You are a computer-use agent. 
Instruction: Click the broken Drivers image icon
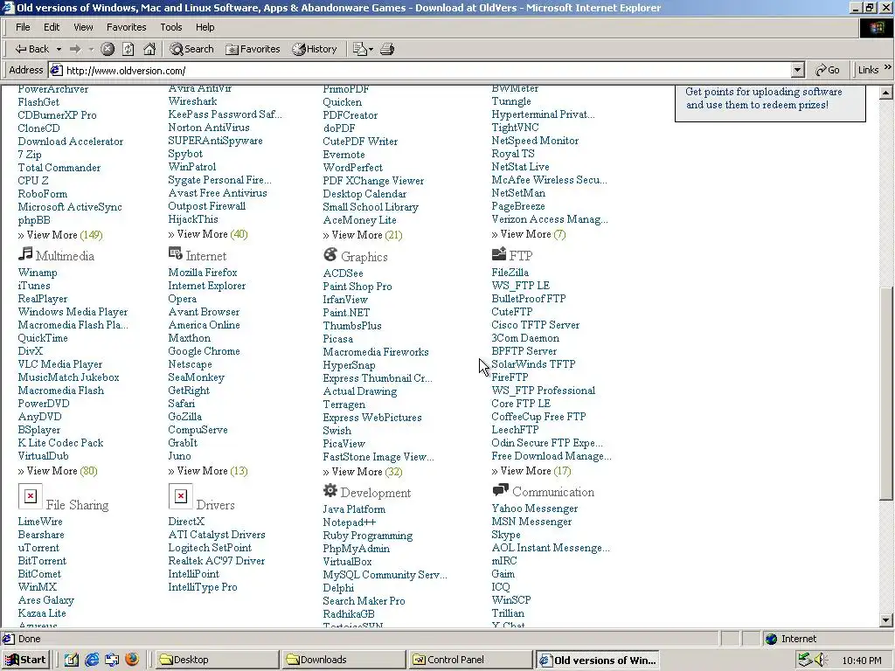coord(180,496)
